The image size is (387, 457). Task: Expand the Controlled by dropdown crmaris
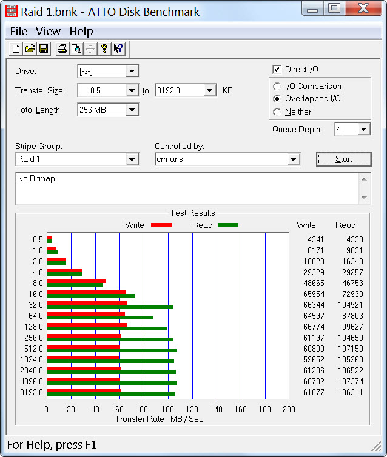click(293, 159)
